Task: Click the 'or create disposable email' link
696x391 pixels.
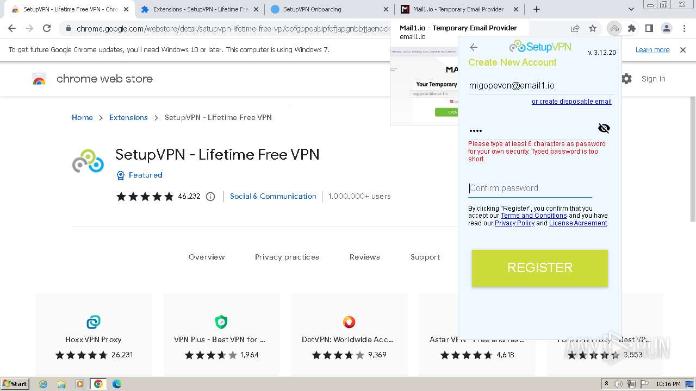Action: click(x=571, y=102)
